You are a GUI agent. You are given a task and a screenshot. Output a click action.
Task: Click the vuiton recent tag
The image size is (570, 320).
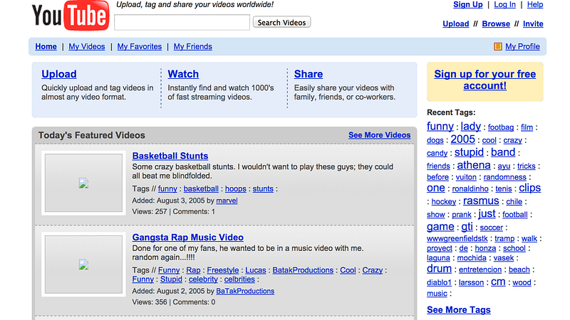coord(466,177)
